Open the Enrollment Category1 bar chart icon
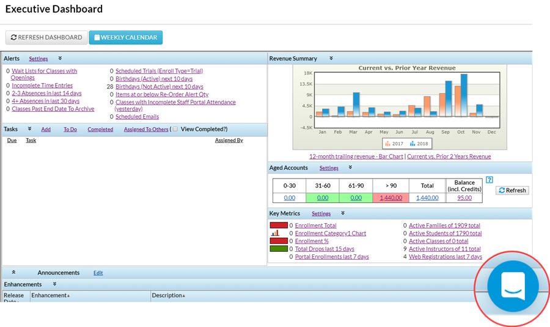Image resolution: width=550 pixels, height=327 pixels. (x=276, y=233)
